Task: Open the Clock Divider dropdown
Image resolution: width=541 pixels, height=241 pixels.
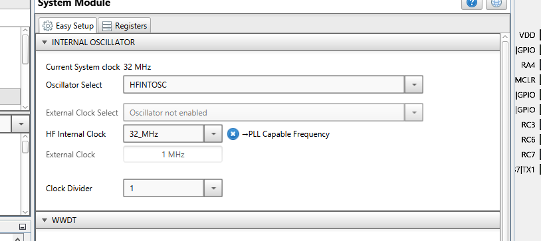Action: 213,189
